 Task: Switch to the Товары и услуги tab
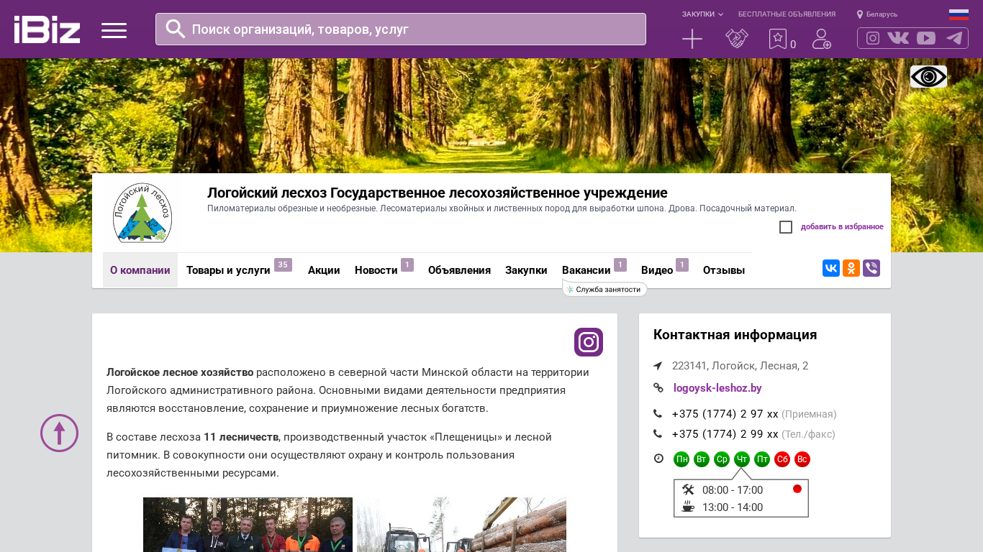(x=228, y=270)
